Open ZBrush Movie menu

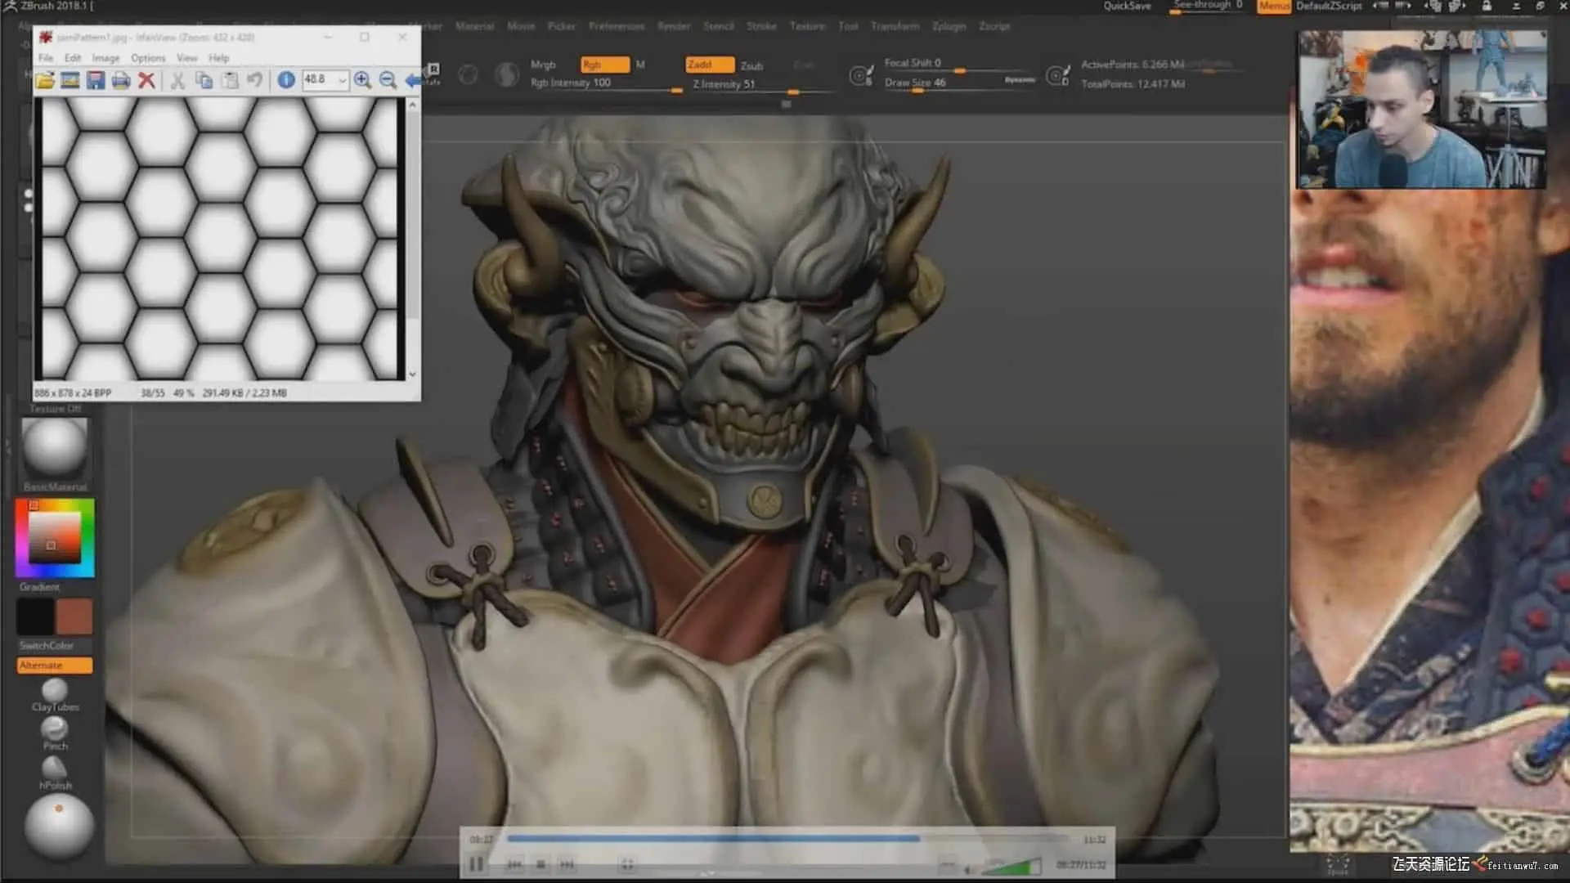point(521,26)
